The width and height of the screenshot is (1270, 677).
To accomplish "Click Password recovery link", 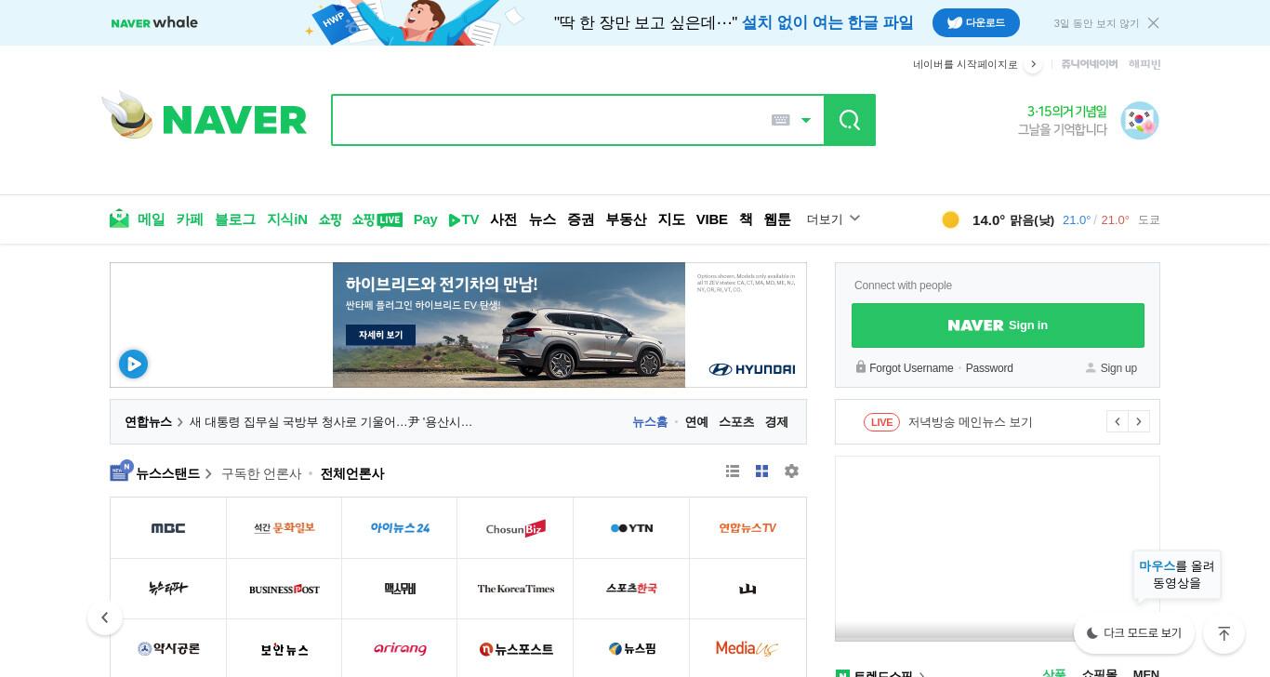I will tap(989, 368).
